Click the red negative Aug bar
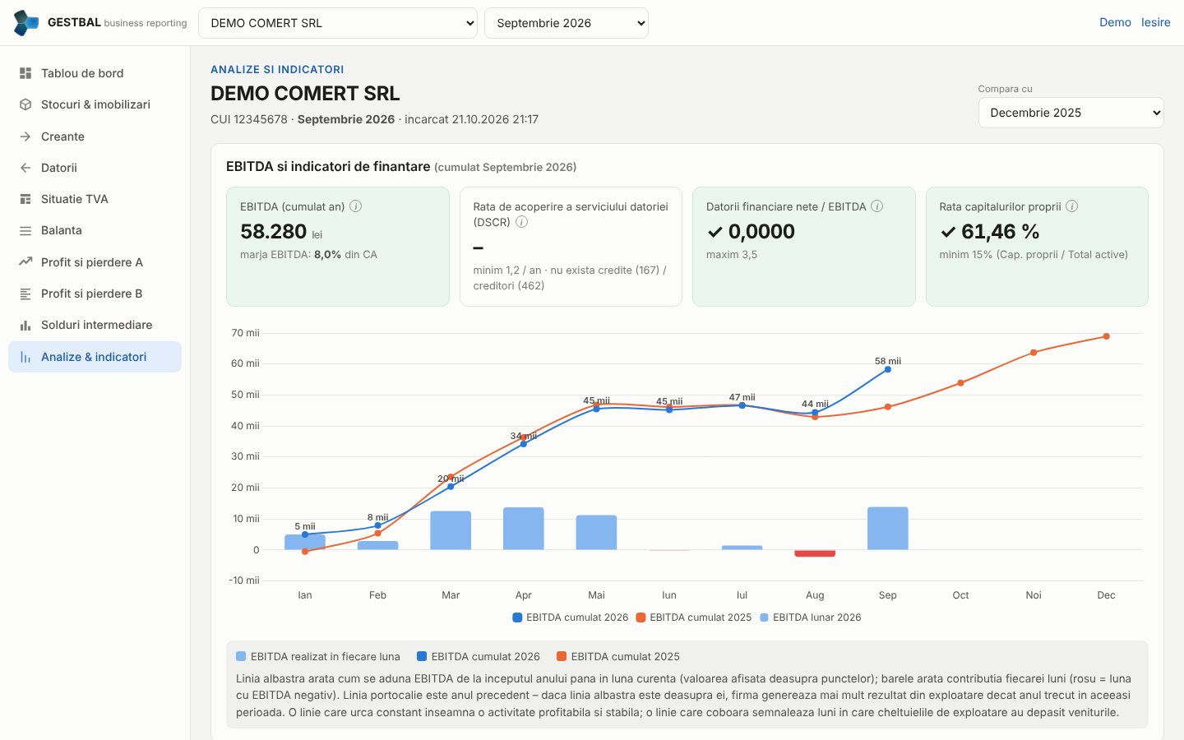Screen dimensions: 1184x740 815,553
